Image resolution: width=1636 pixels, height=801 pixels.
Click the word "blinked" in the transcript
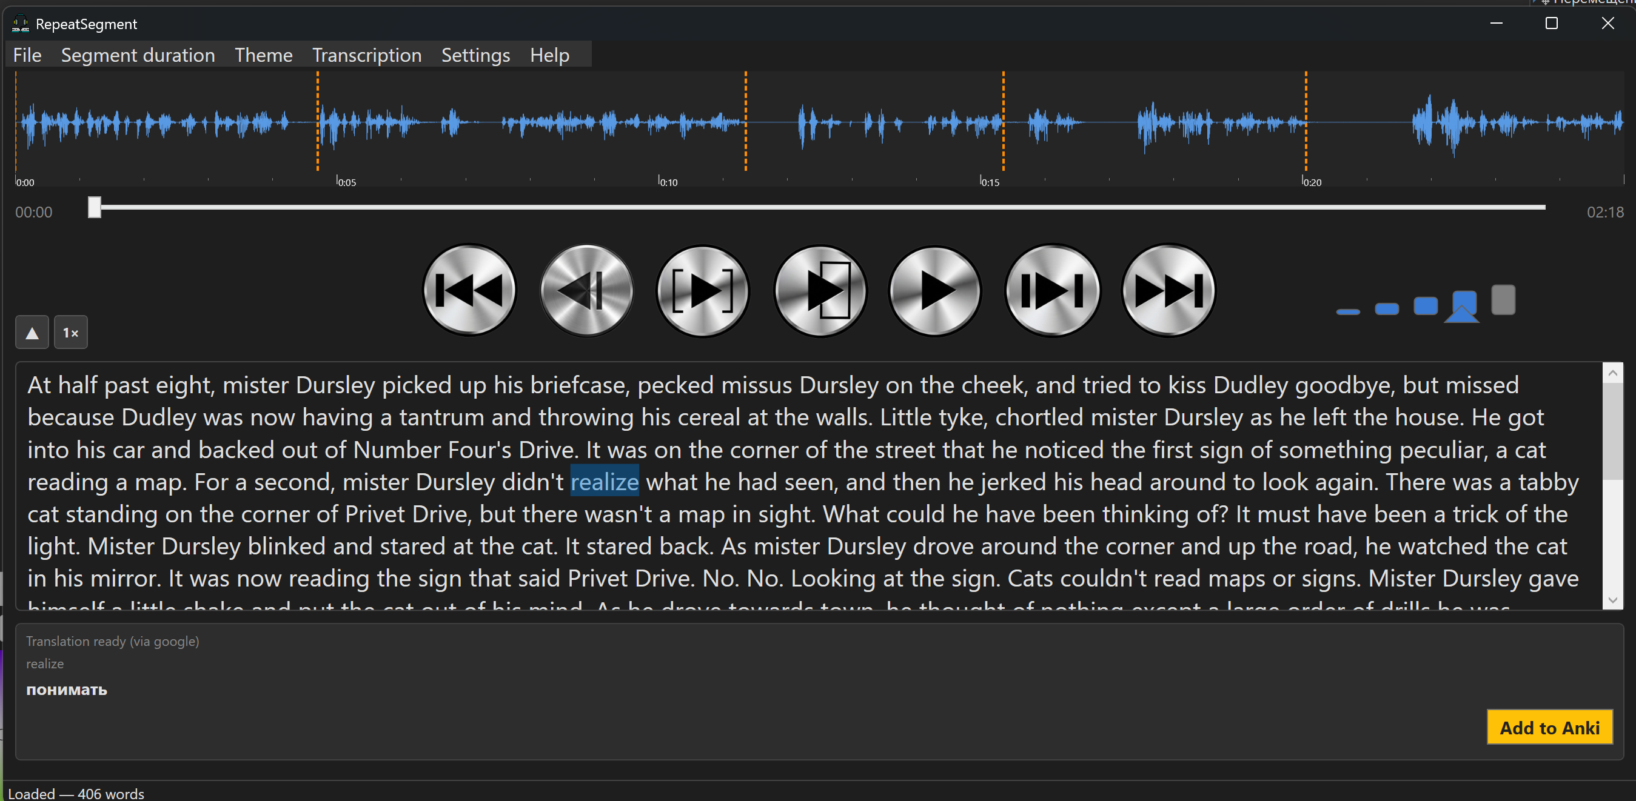286,546
